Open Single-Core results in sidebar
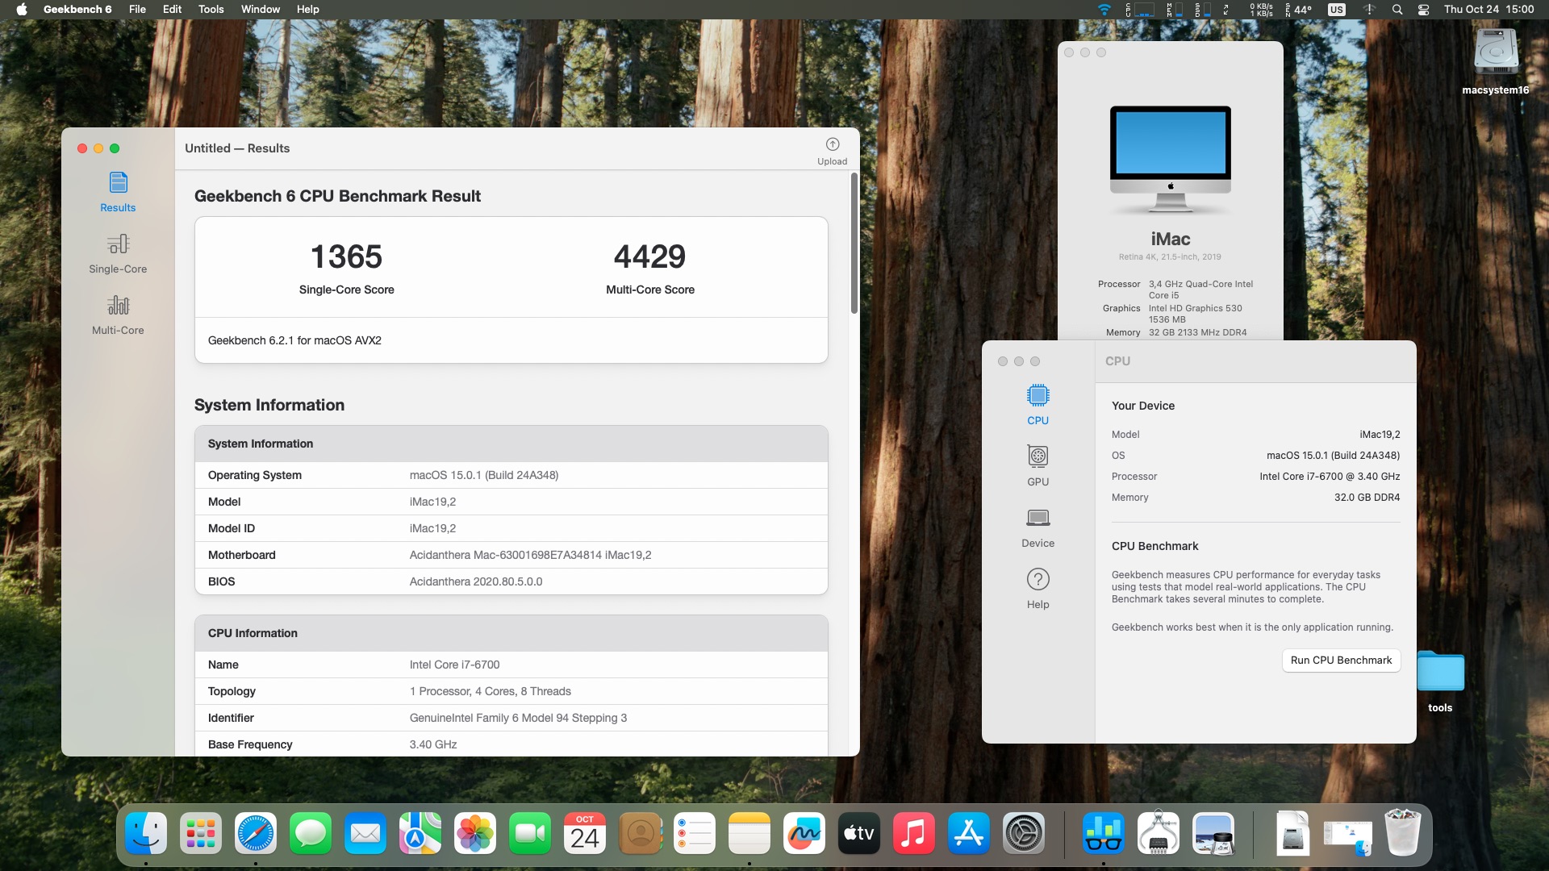This screenshot has height=871, width=1549. tap(118, 253)
